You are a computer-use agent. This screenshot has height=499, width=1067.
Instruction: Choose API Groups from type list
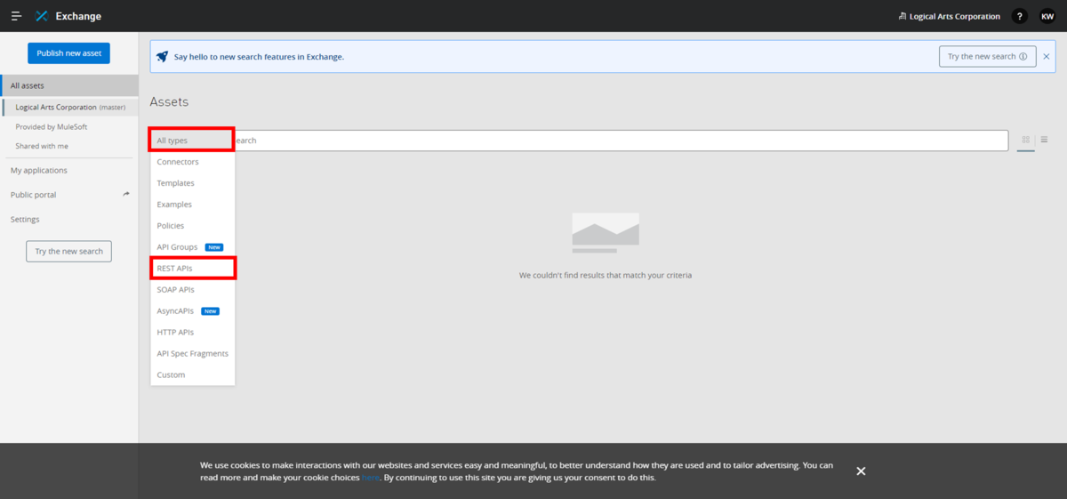192,247
